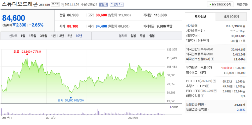Click the 상한가 112,900 upper limit text
252x125 pixels.
tap(119, 15)
